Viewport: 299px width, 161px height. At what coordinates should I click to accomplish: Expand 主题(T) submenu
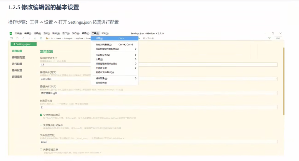[114, 59]
